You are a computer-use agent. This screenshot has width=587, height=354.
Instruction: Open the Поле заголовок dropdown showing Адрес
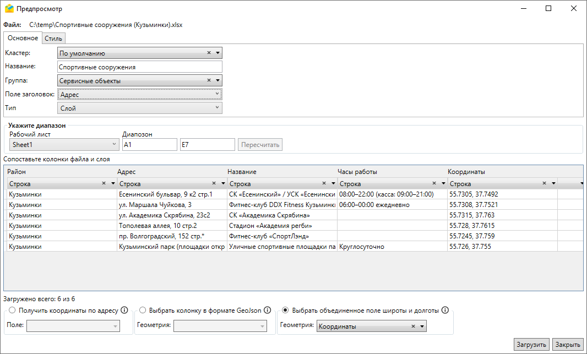[140, 94]
